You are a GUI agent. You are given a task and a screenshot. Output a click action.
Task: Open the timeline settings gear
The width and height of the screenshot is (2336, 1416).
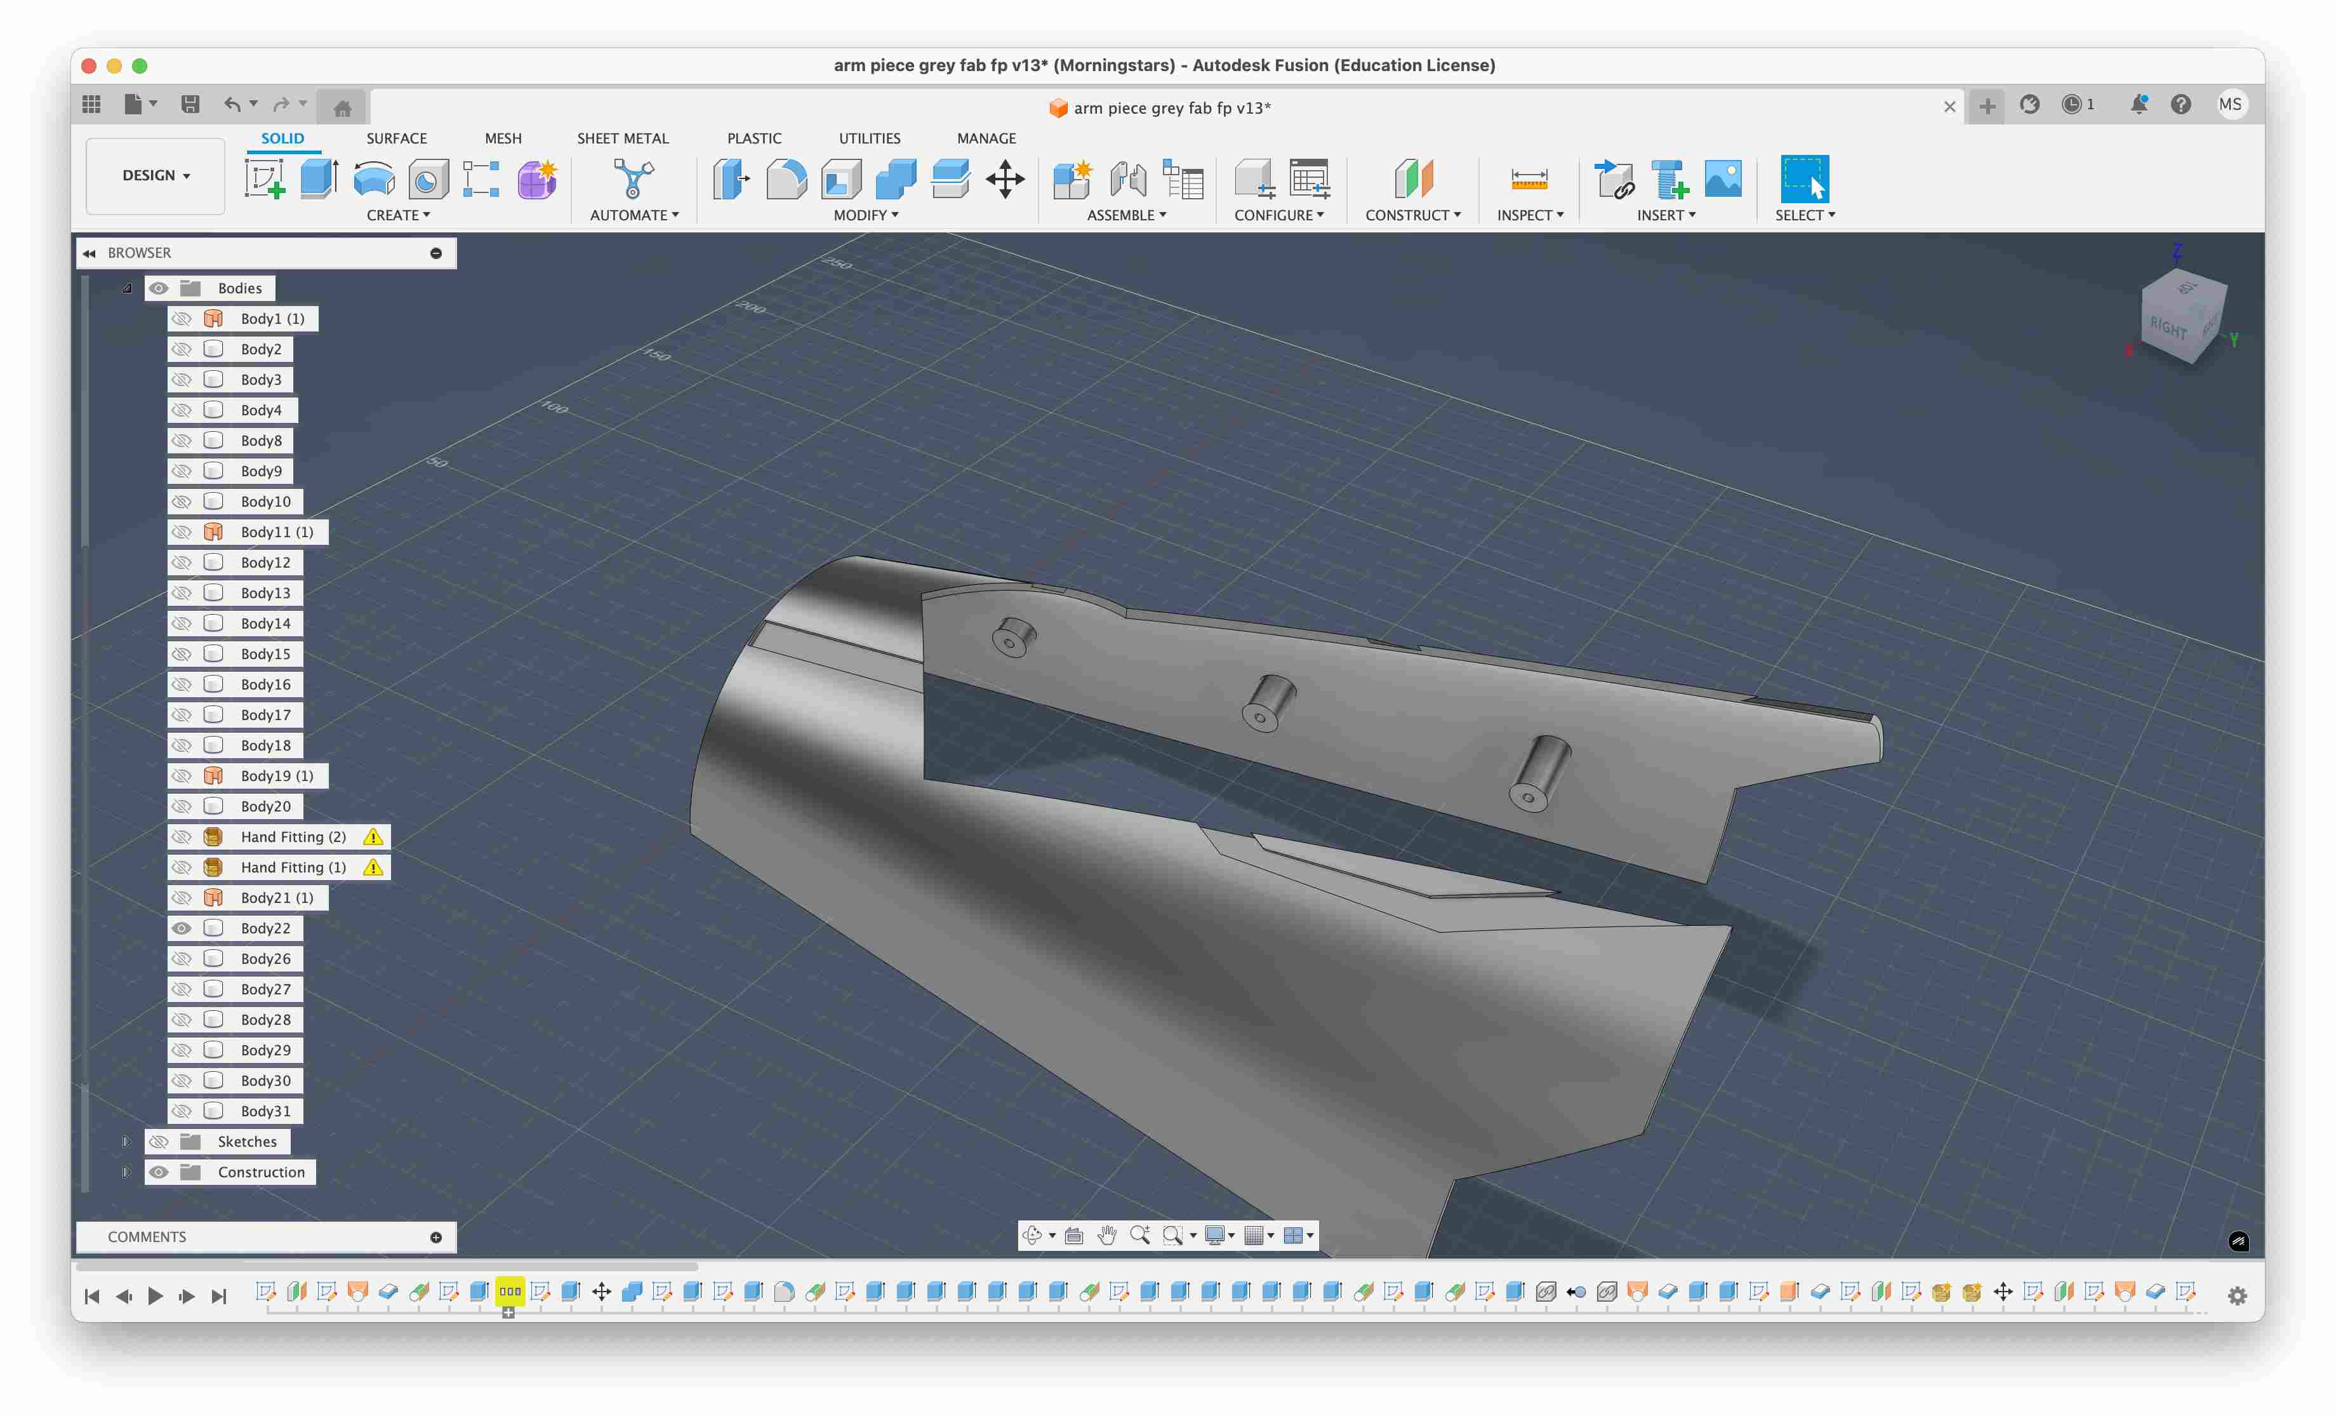[2238, 1297]
